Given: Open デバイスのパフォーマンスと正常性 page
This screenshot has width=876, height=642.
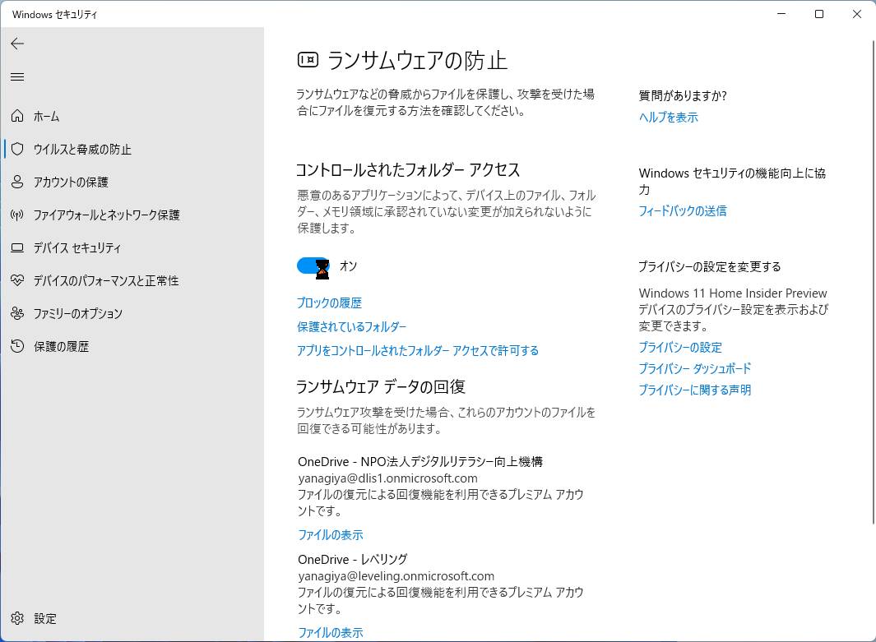Looking at the screenshot, I should pyautogui.click(x=106, y=280).
